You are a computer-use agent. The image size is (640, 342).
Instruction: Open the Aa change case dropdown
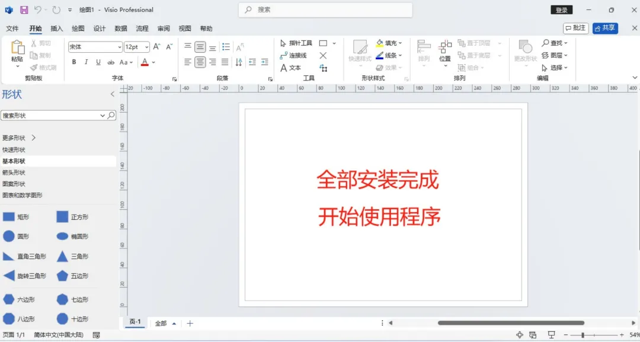[x=126, y=62]
